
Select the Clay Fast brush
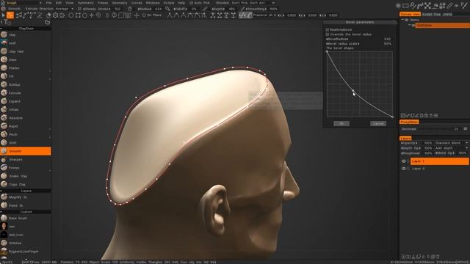[26, 51]
